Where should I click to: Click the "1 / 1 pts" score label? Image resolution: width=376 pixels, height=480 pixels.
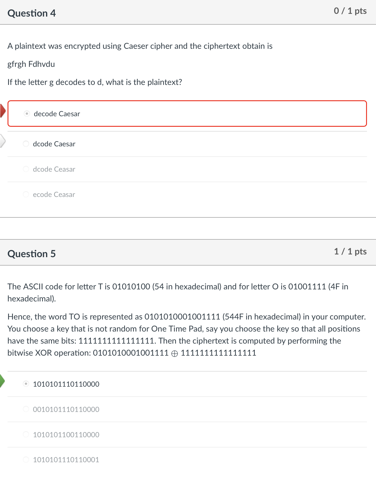[x=350, y=251]
